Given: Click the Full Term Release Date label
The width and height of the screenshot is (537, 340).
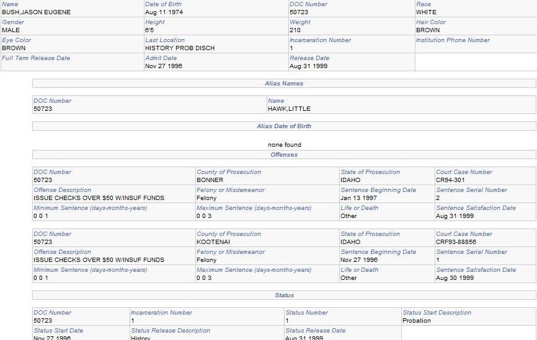Looking at the screenshot, I should (x=36, y=58).
